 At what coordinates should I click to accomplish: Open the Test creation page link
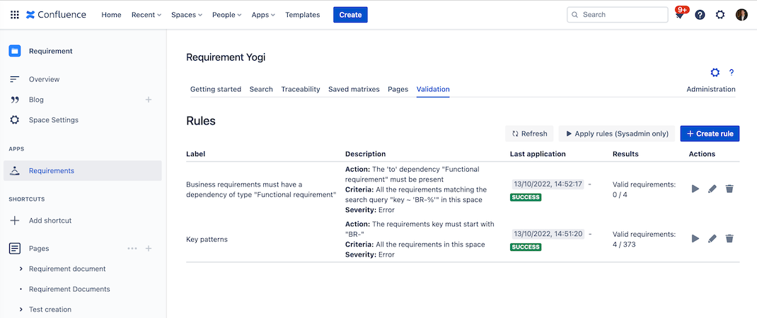pos(50,310)
